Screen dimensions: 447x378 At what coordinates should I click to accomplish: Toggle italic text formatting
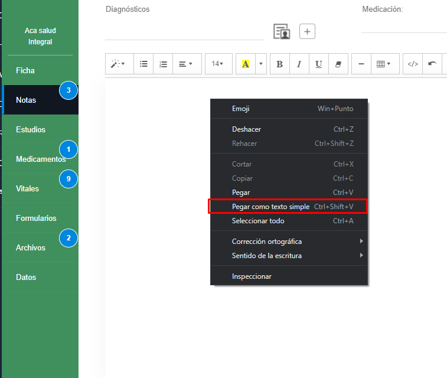[x=299, y=64]
